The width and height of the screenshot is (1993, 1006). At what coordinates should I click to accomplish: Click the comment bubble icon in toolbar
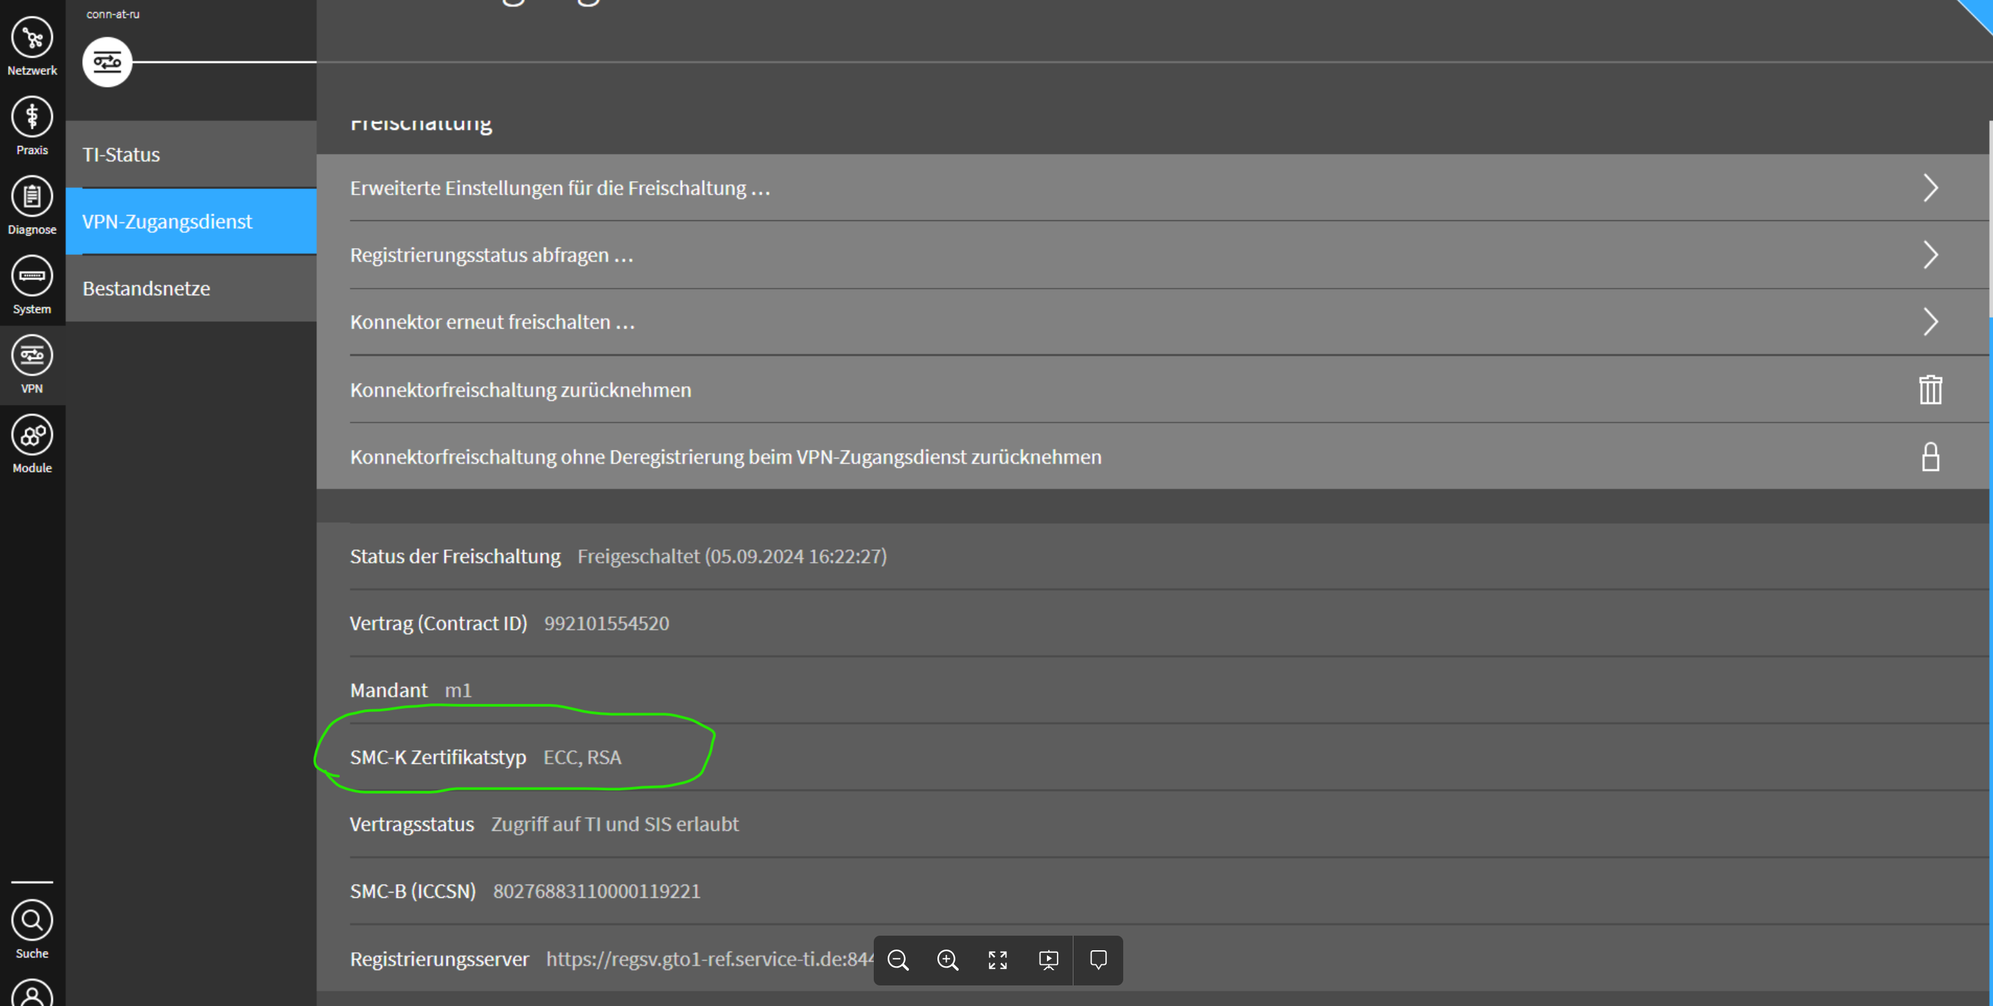[x=1098, y=960]
